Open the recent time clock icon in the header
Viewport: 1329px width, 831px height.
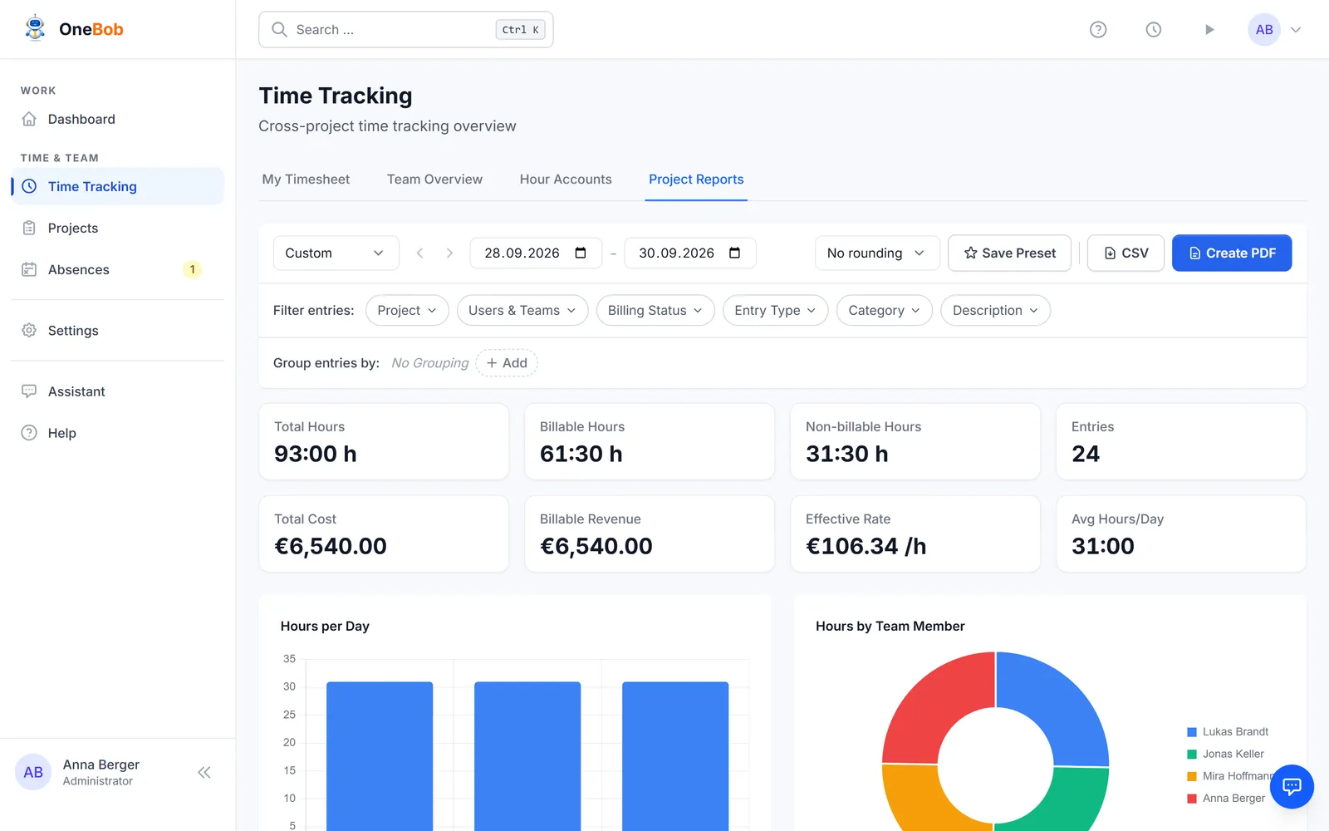[1154, 30]
